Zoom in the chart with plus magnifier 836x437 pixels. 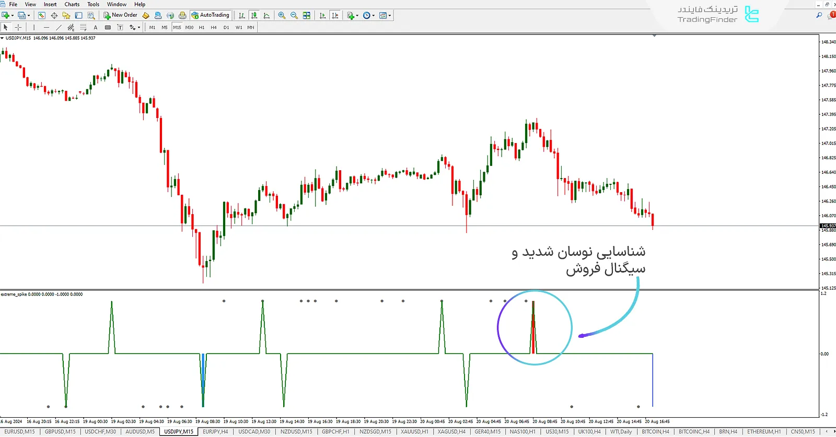[282, 15]
